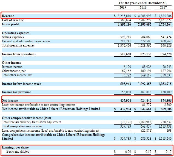Viewport: 174px width, 157px height.
Task: Select 2017 Interest income 70,743
Action: point(167,67)
